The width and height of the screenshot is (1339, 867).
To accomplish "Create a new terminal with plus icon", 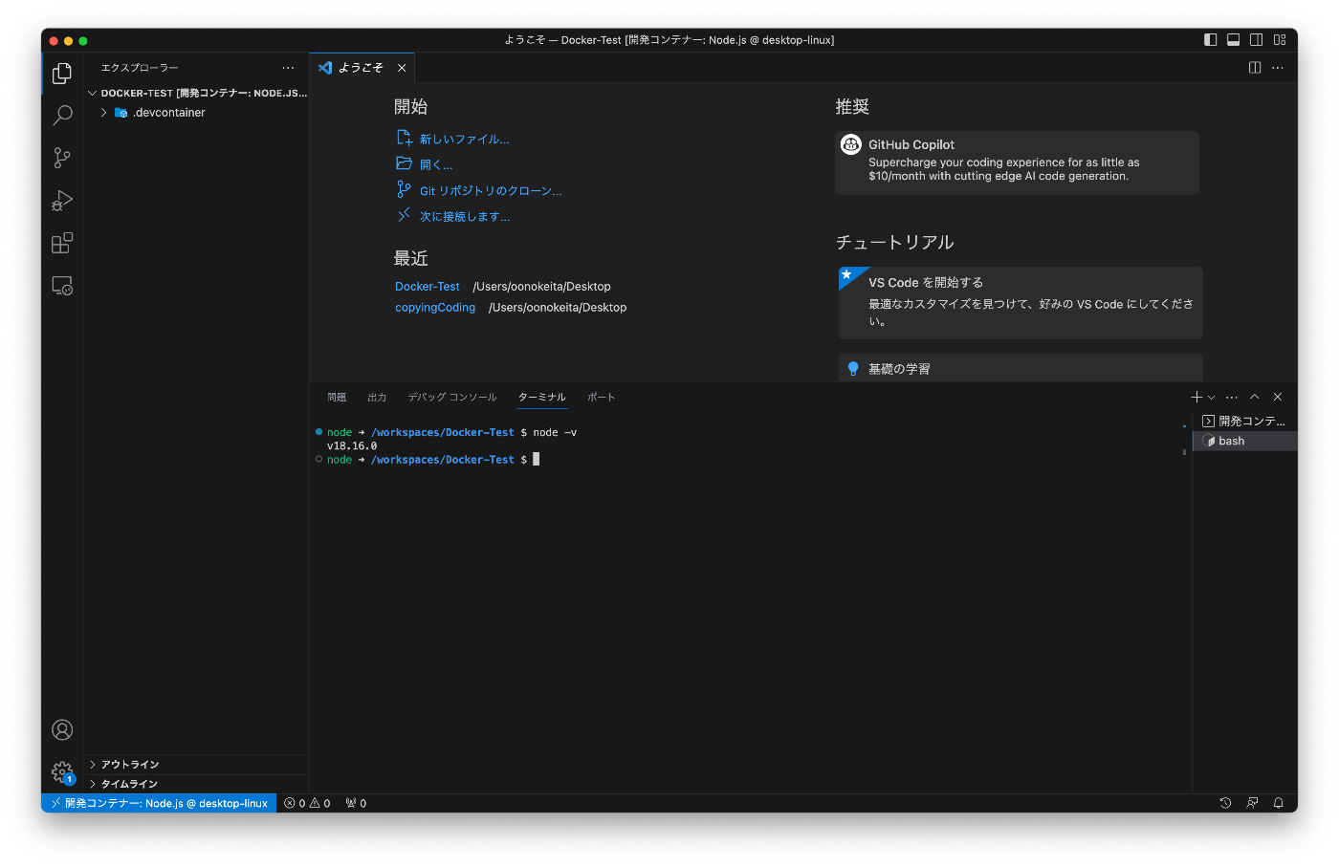I will pyautogui.click(x=1196, y=397).
